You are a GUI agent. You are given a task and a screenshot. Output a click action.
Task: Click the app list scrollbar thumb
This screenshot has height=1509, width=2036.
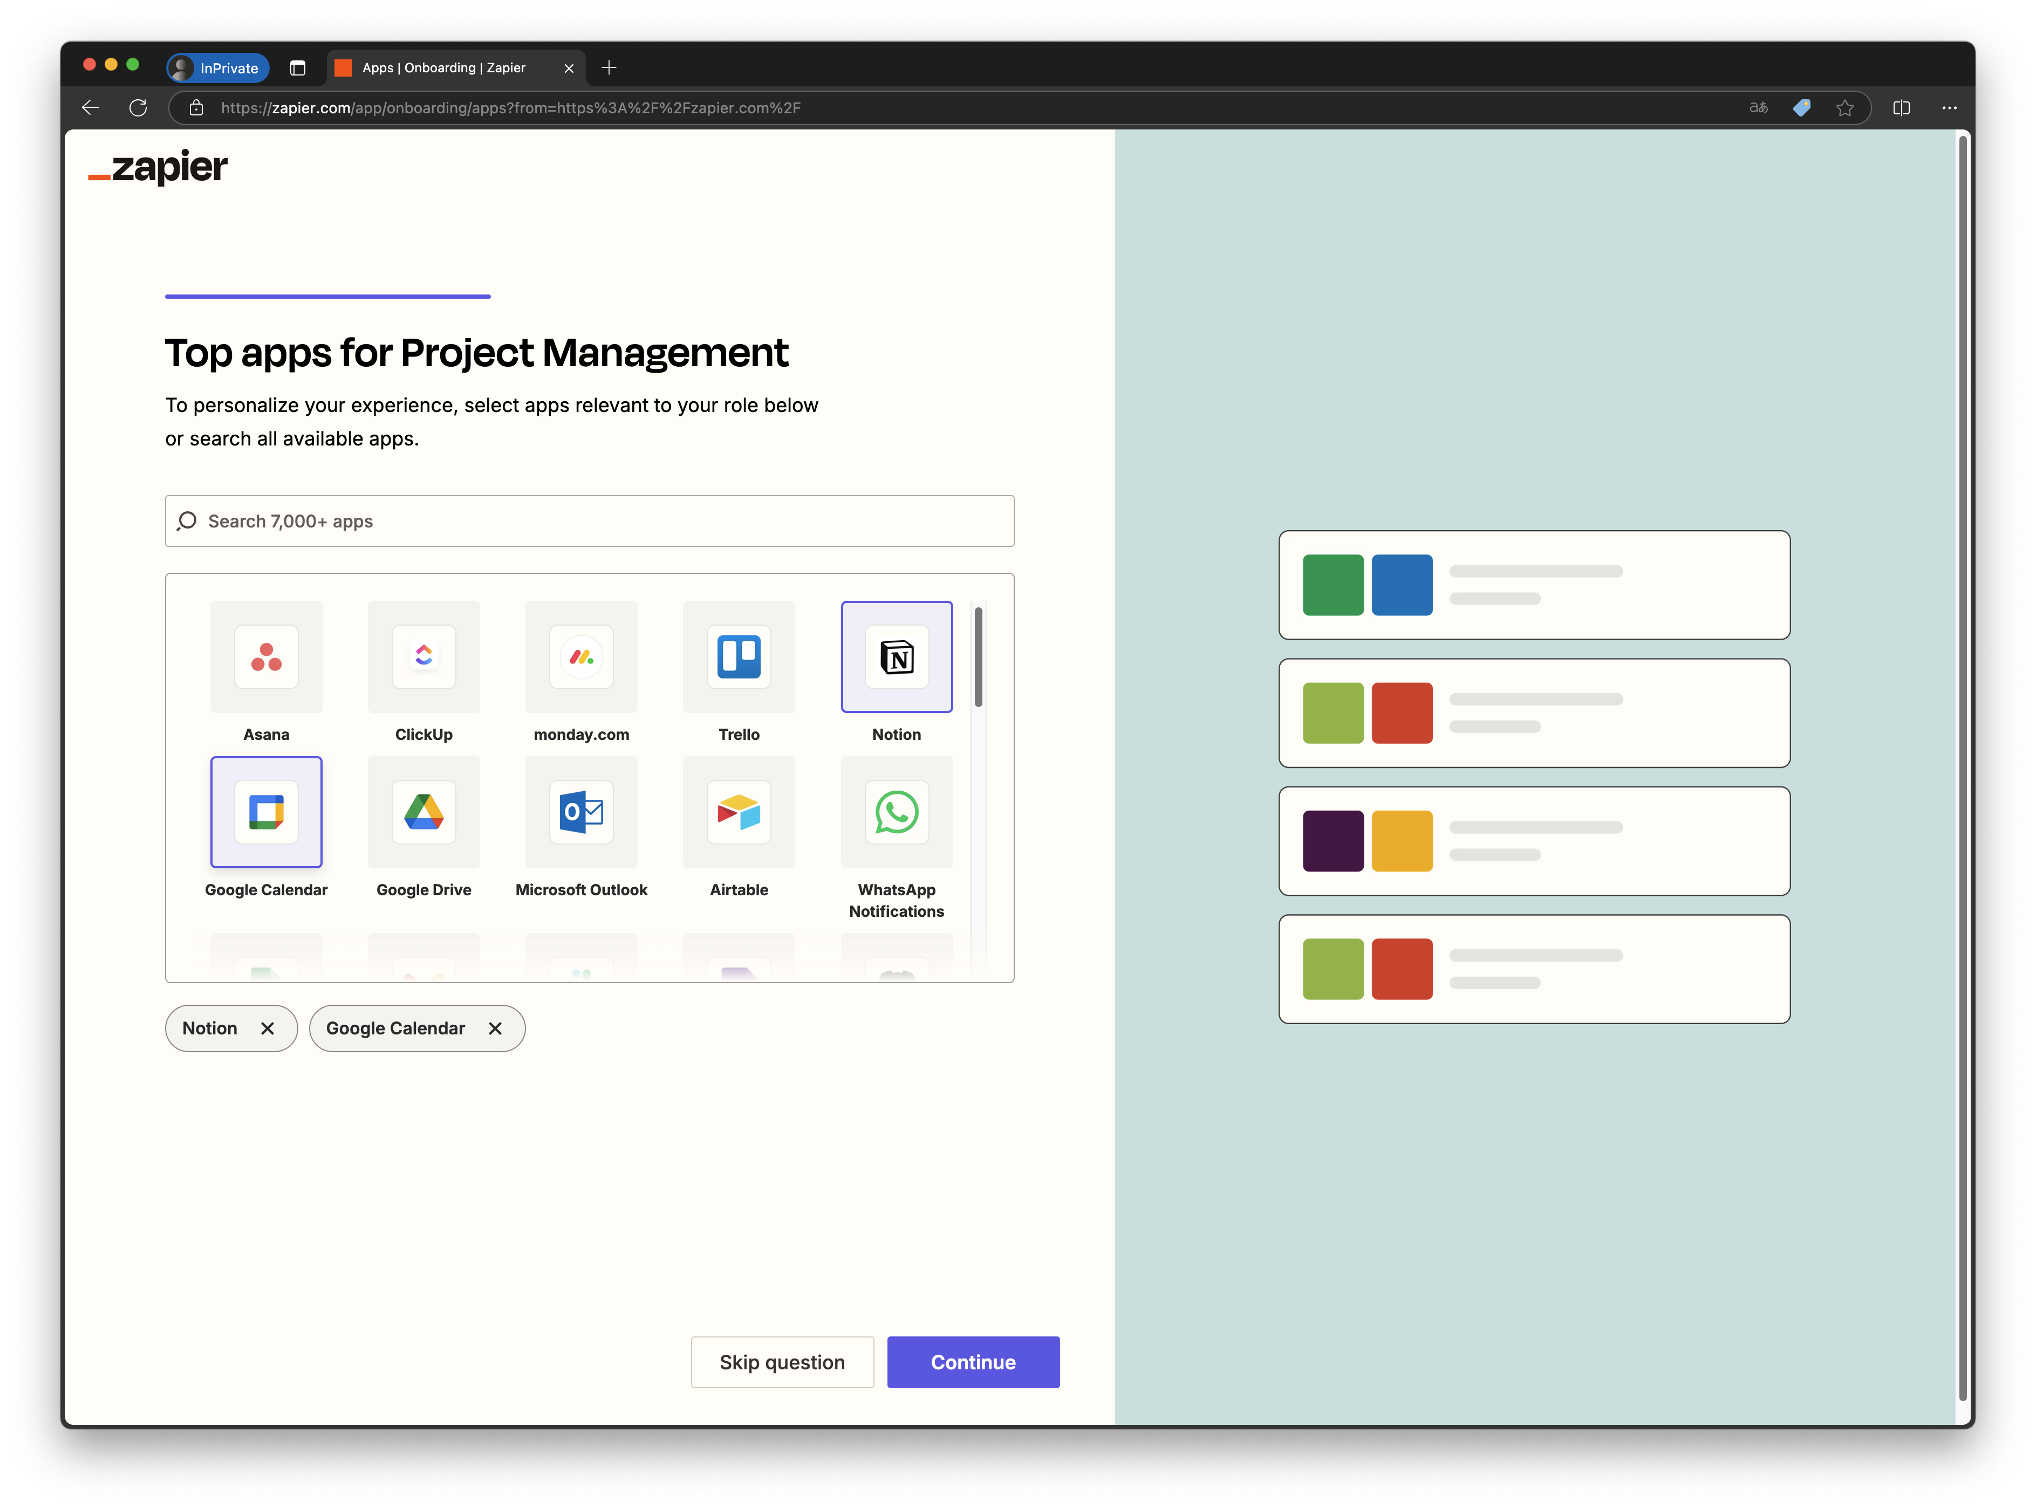pyautogui.click(x=978, y=657)
